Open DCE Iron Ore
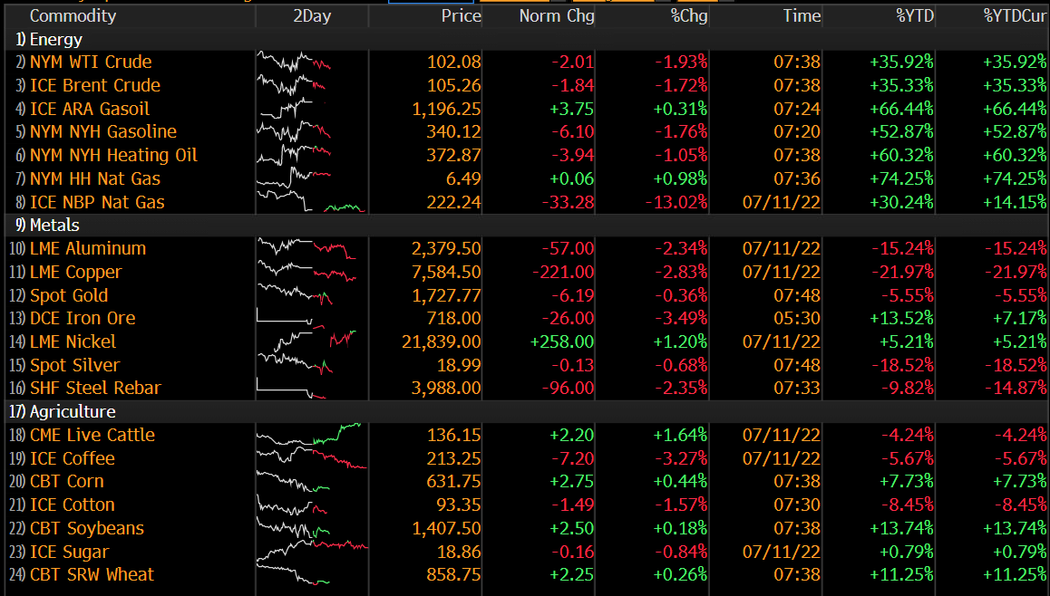Image resolution: width=1050 pixels, height=596 pixels. (83, 319)
